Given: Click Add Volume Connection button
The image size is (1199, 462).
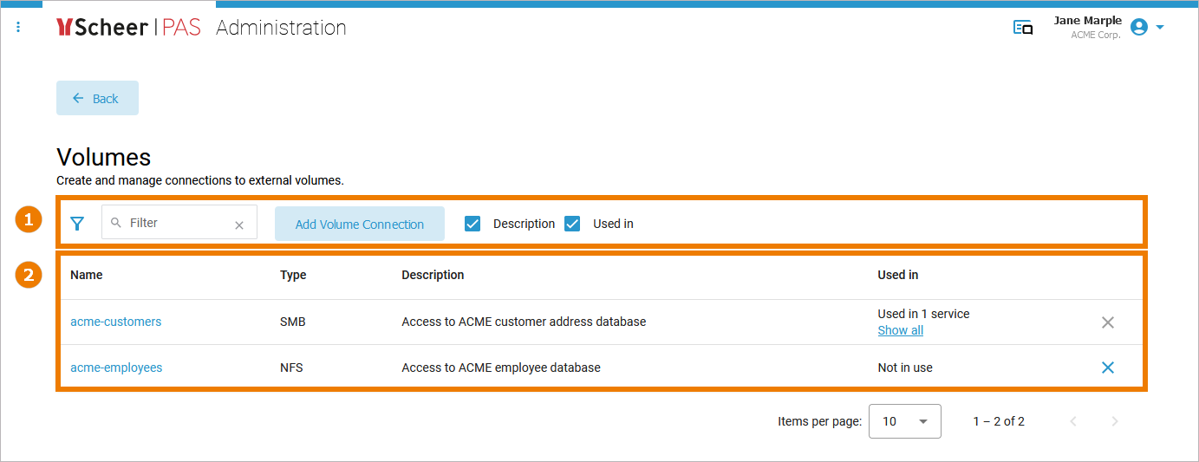Looking at the screenshot, I should coord(359,224).
